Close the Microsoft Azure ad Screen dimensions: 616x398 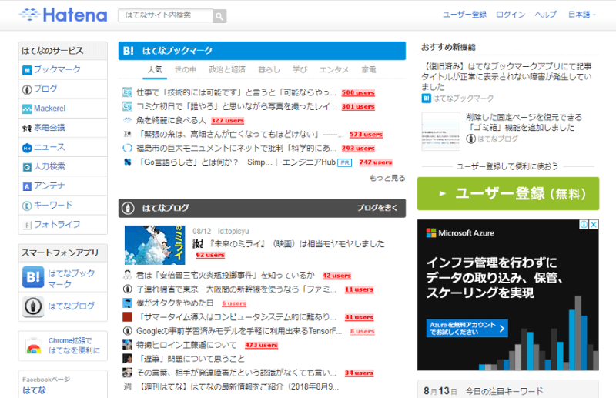point(594,224)
